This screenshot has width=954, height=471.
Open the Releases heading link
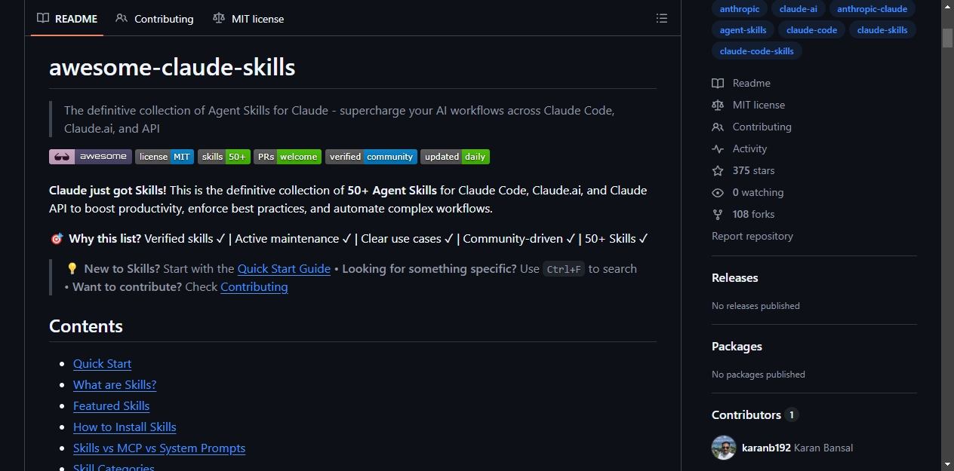735,278
